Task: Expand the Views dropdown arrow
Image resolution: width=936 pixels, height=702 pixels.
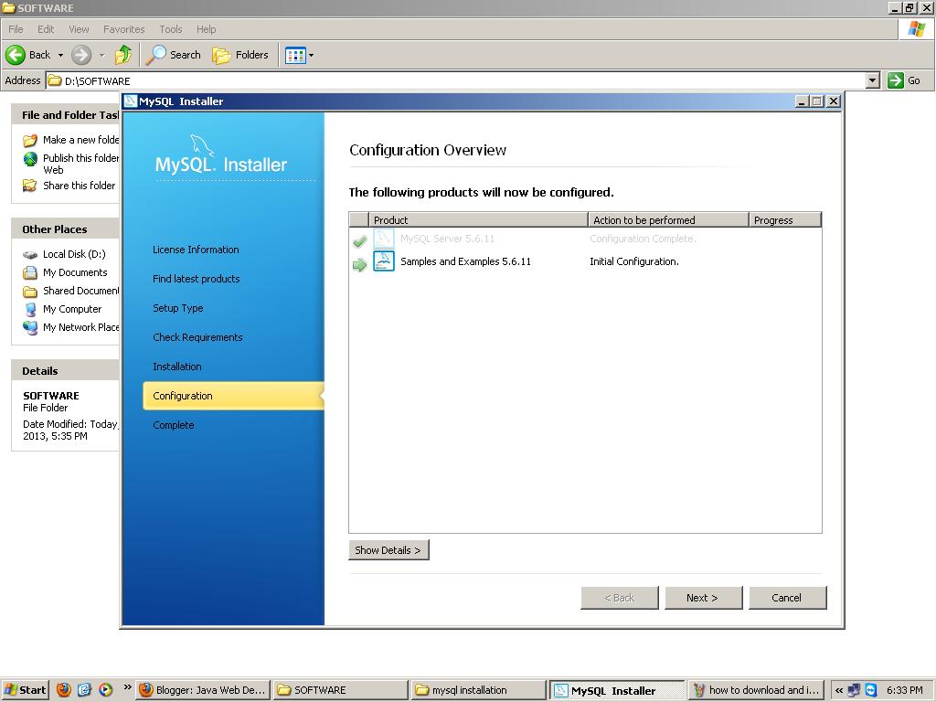Action: pos(311,55)
